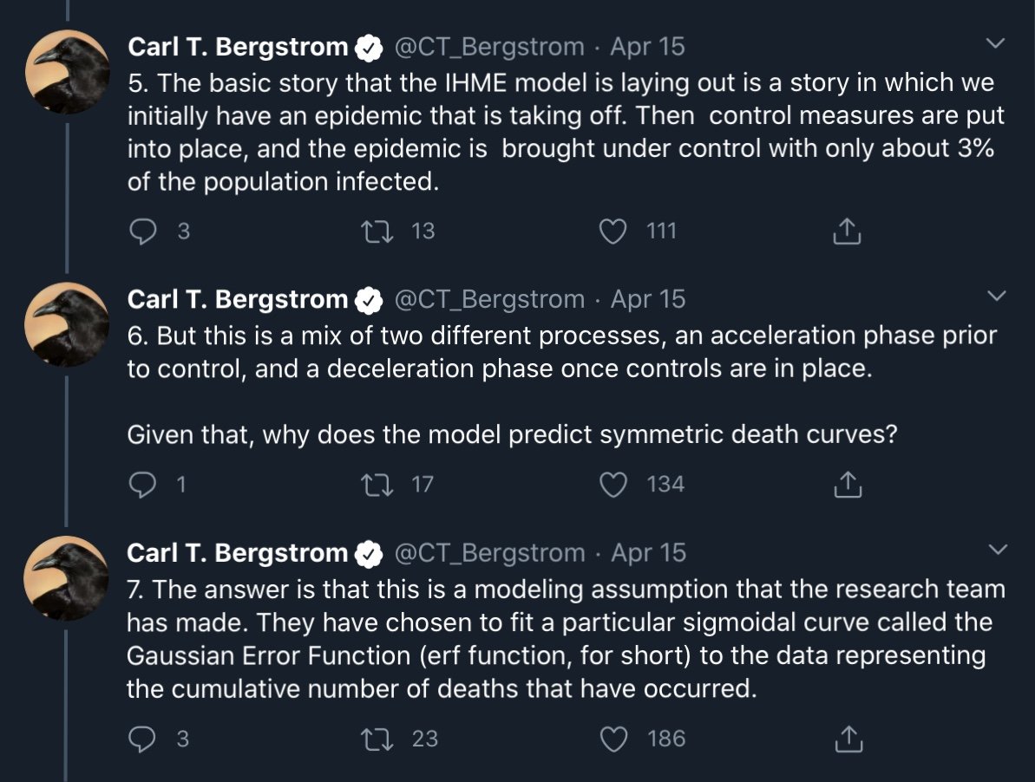Retweet the tweet with 23 retweets
The width and height of the screenshot is (1035, 782).
378,740
